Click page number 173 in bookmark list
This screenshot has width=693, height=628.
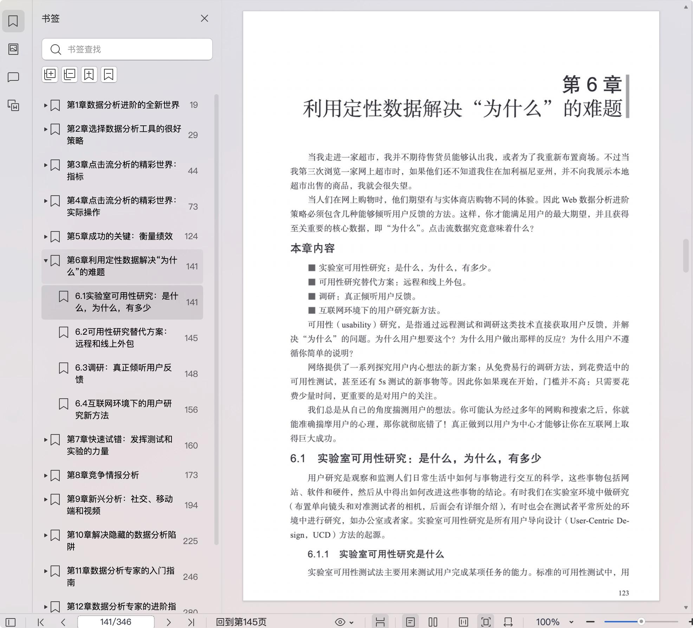click(x=191, y=475)
